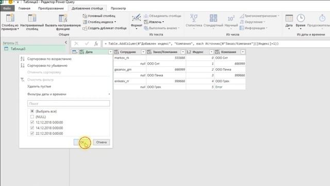Click the Scientific (Научный) icon
The width and height of the screenshot is (330, 186).
[231, 19]
